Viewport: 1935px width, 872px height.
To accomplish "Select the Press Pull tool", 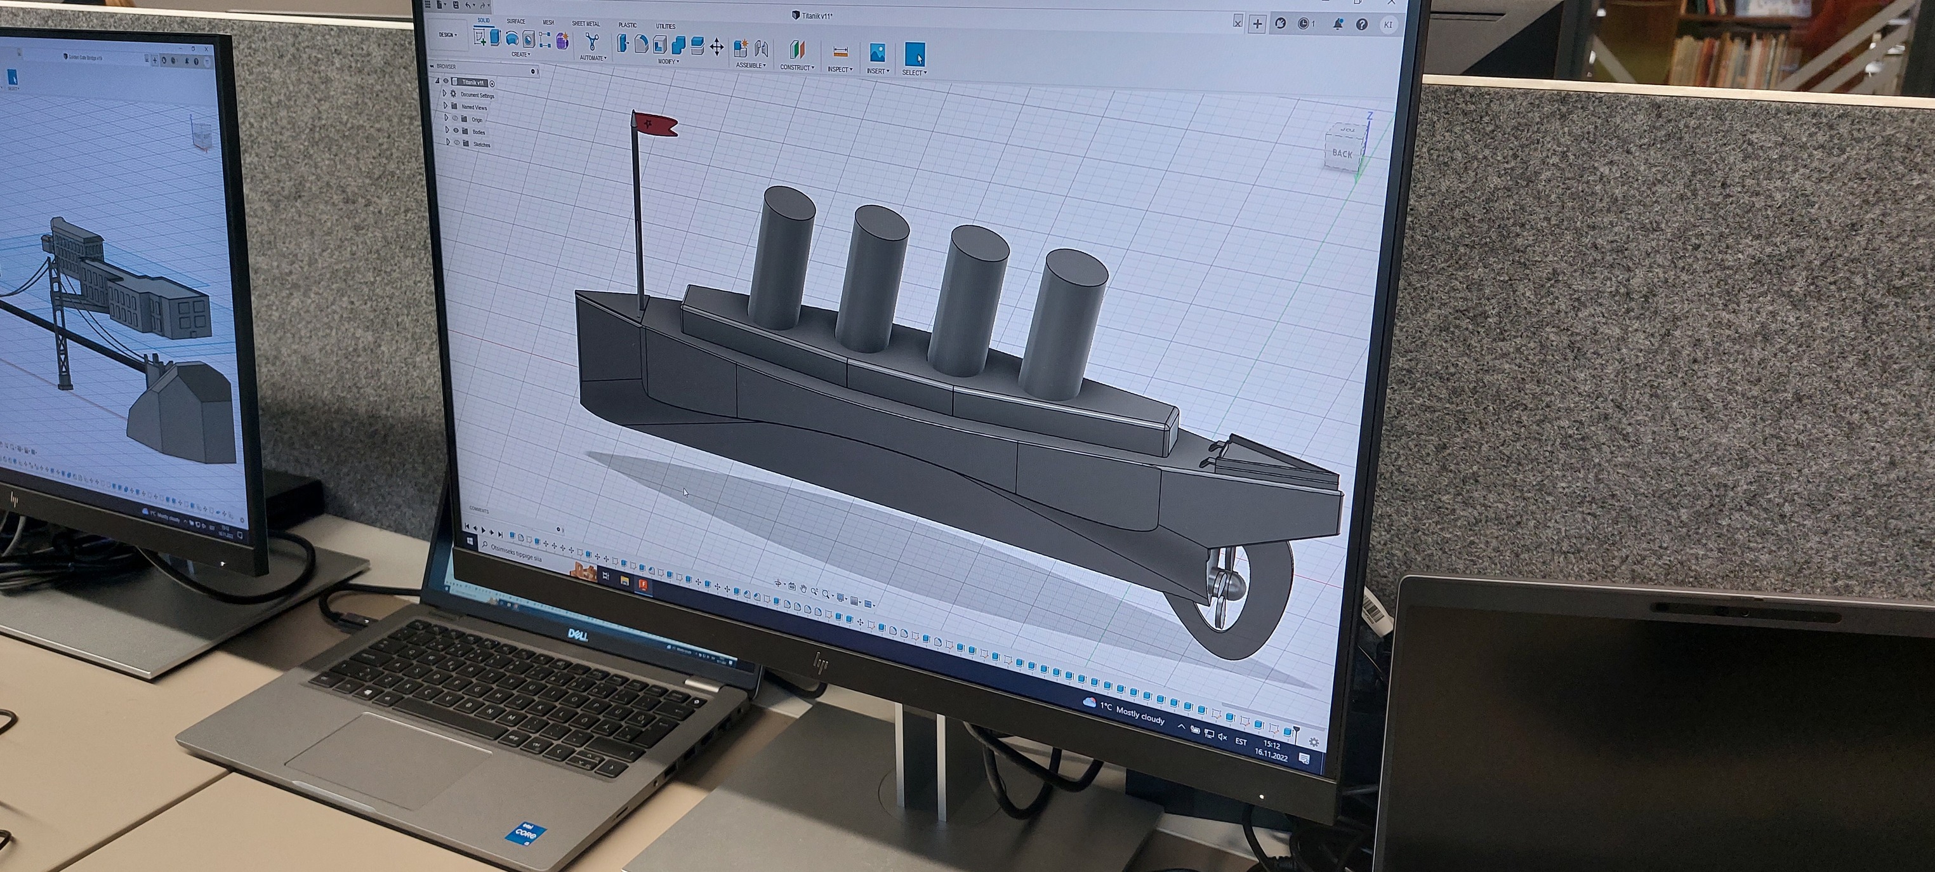I will [623, 43].
